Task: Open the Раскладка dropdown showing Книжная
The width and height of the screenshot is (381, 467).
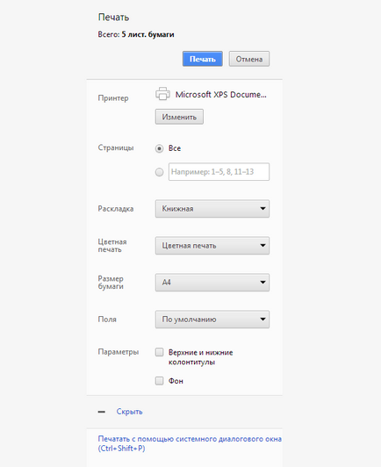Action: 212,209
